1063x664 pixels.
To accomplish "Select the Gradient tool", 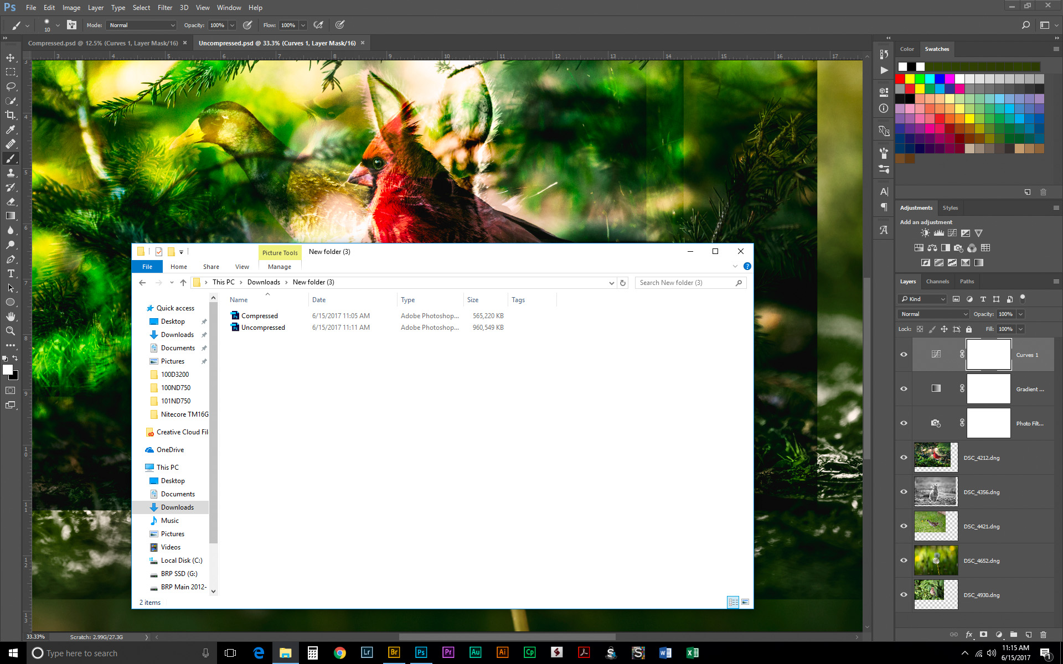I will (11, 216).
